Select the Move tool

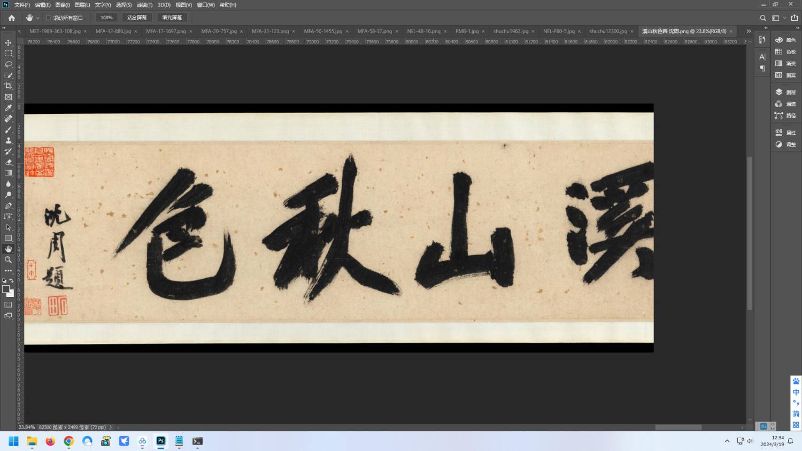point(8,43)
